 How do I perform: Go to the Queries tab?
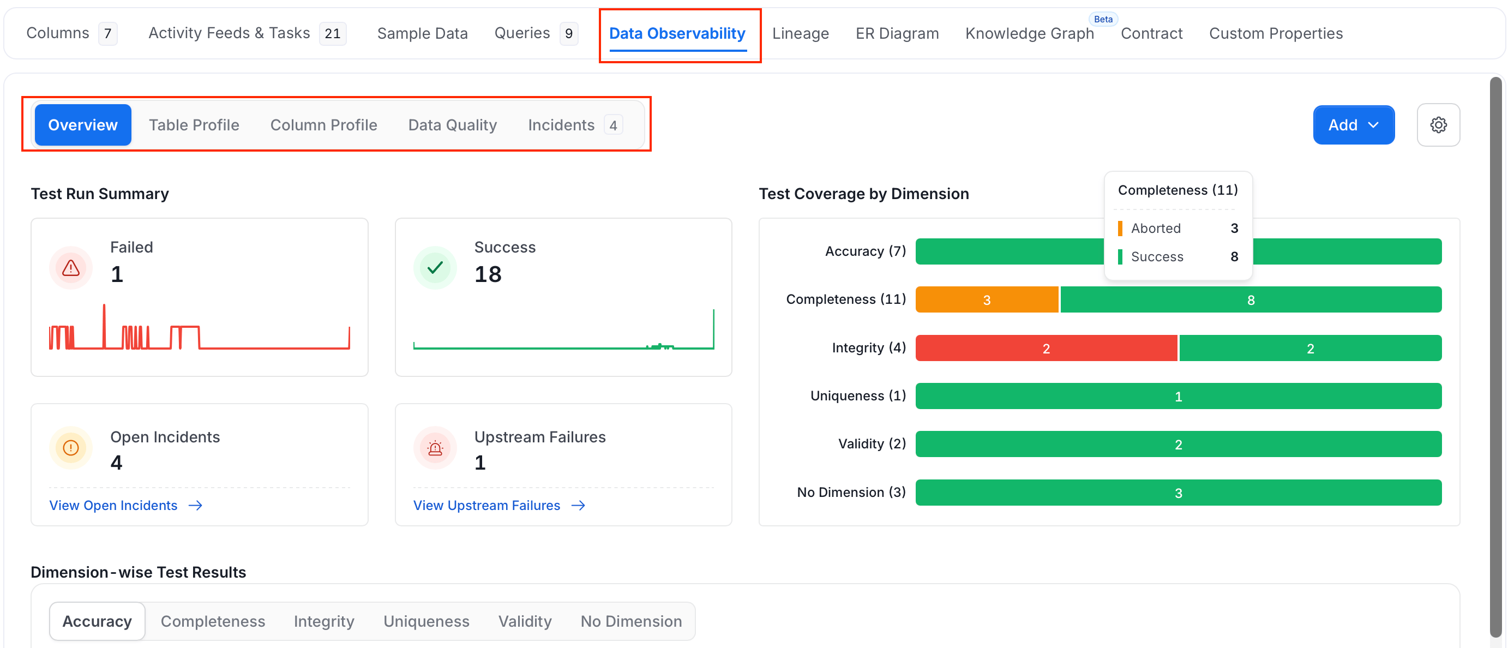536,33
